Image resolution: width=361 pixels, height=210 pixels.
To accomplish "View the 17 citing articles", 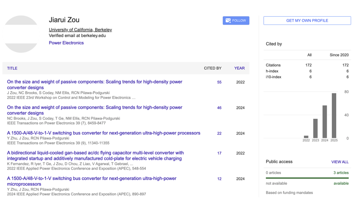I will click(x=219, y=153).
